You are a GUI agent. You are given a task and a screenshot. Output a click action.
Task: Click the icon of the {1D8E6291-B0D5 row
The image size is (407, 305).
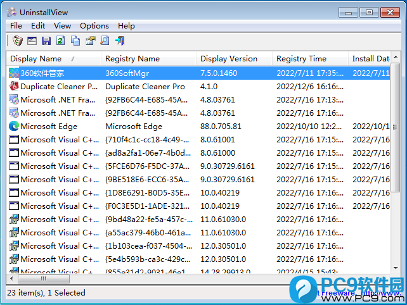14,192
